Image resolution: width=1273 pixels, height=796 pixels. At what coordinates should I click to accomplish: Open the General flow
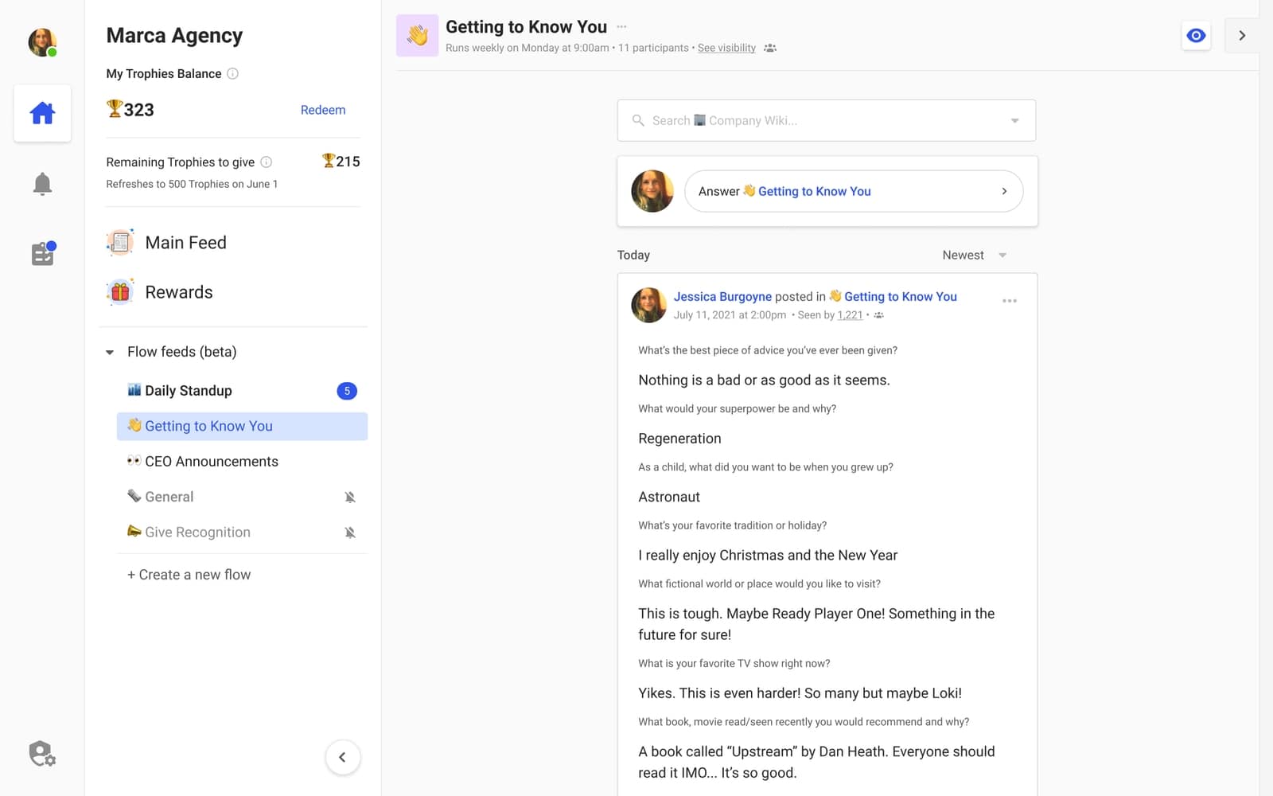169,497
